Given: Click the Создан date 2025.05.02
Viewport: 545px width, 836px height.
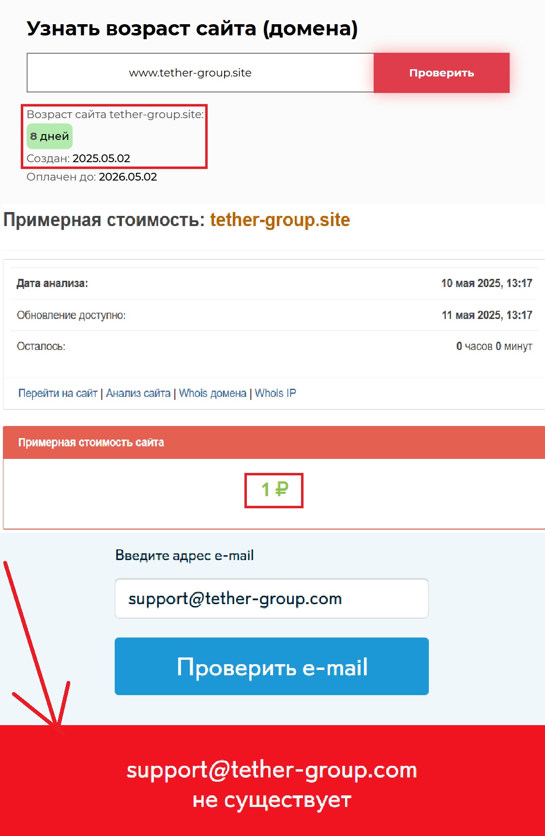Looking at the screenshot, I should click(x=101, y=158).
